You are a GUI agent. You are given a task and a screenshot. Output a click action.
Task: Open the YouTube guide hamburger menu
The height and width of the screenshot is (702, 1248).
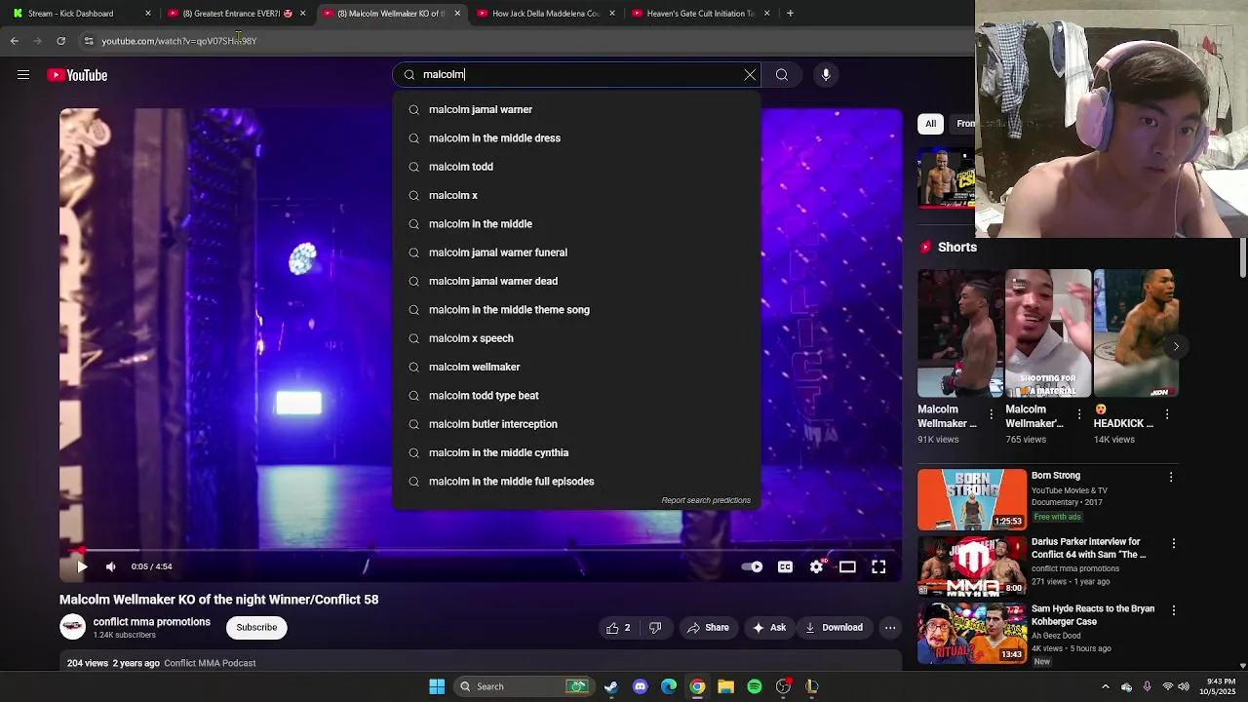(x=23, y=75)
